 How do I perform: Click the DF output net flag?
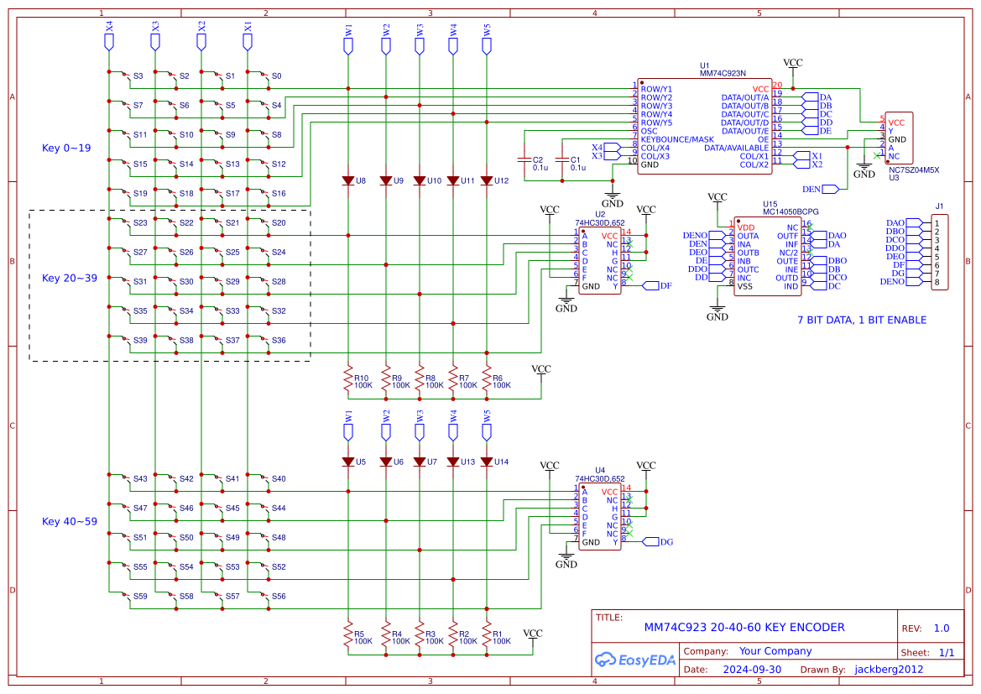pos(650,285)
